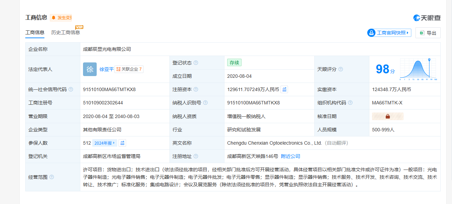The image size is (452, 204).
Task: Expand the 工商官网快照 dropdown
Action: [x=389, y=33]
